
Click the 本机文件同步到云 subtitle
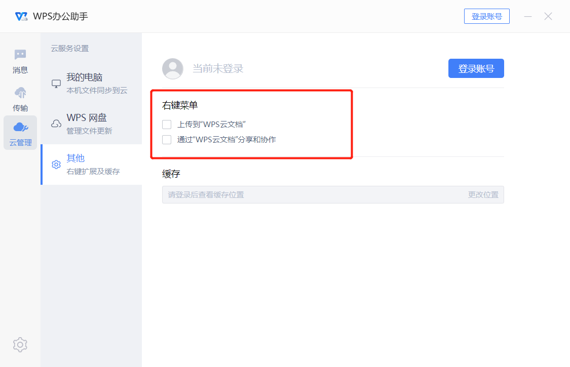(x=97, y=91)
